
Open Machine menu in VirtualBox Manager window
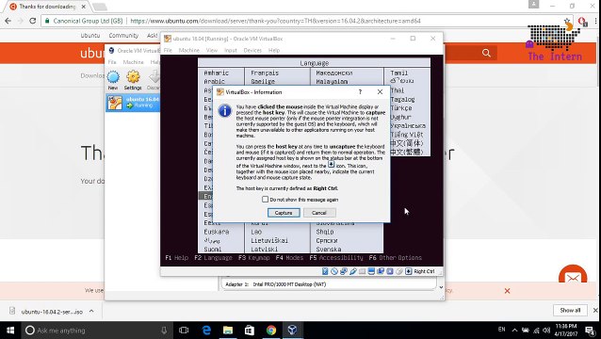tap(133, 62)
